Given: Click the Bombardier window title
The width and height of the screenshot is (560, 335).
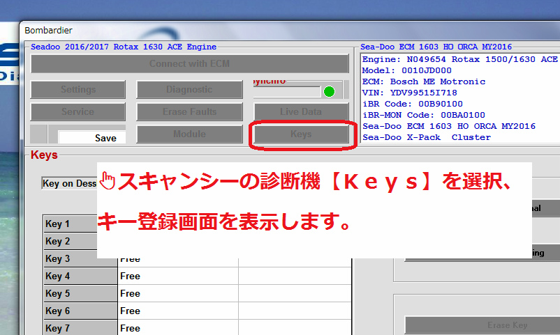Looking at the screenshot, I should tap(48, 30).
